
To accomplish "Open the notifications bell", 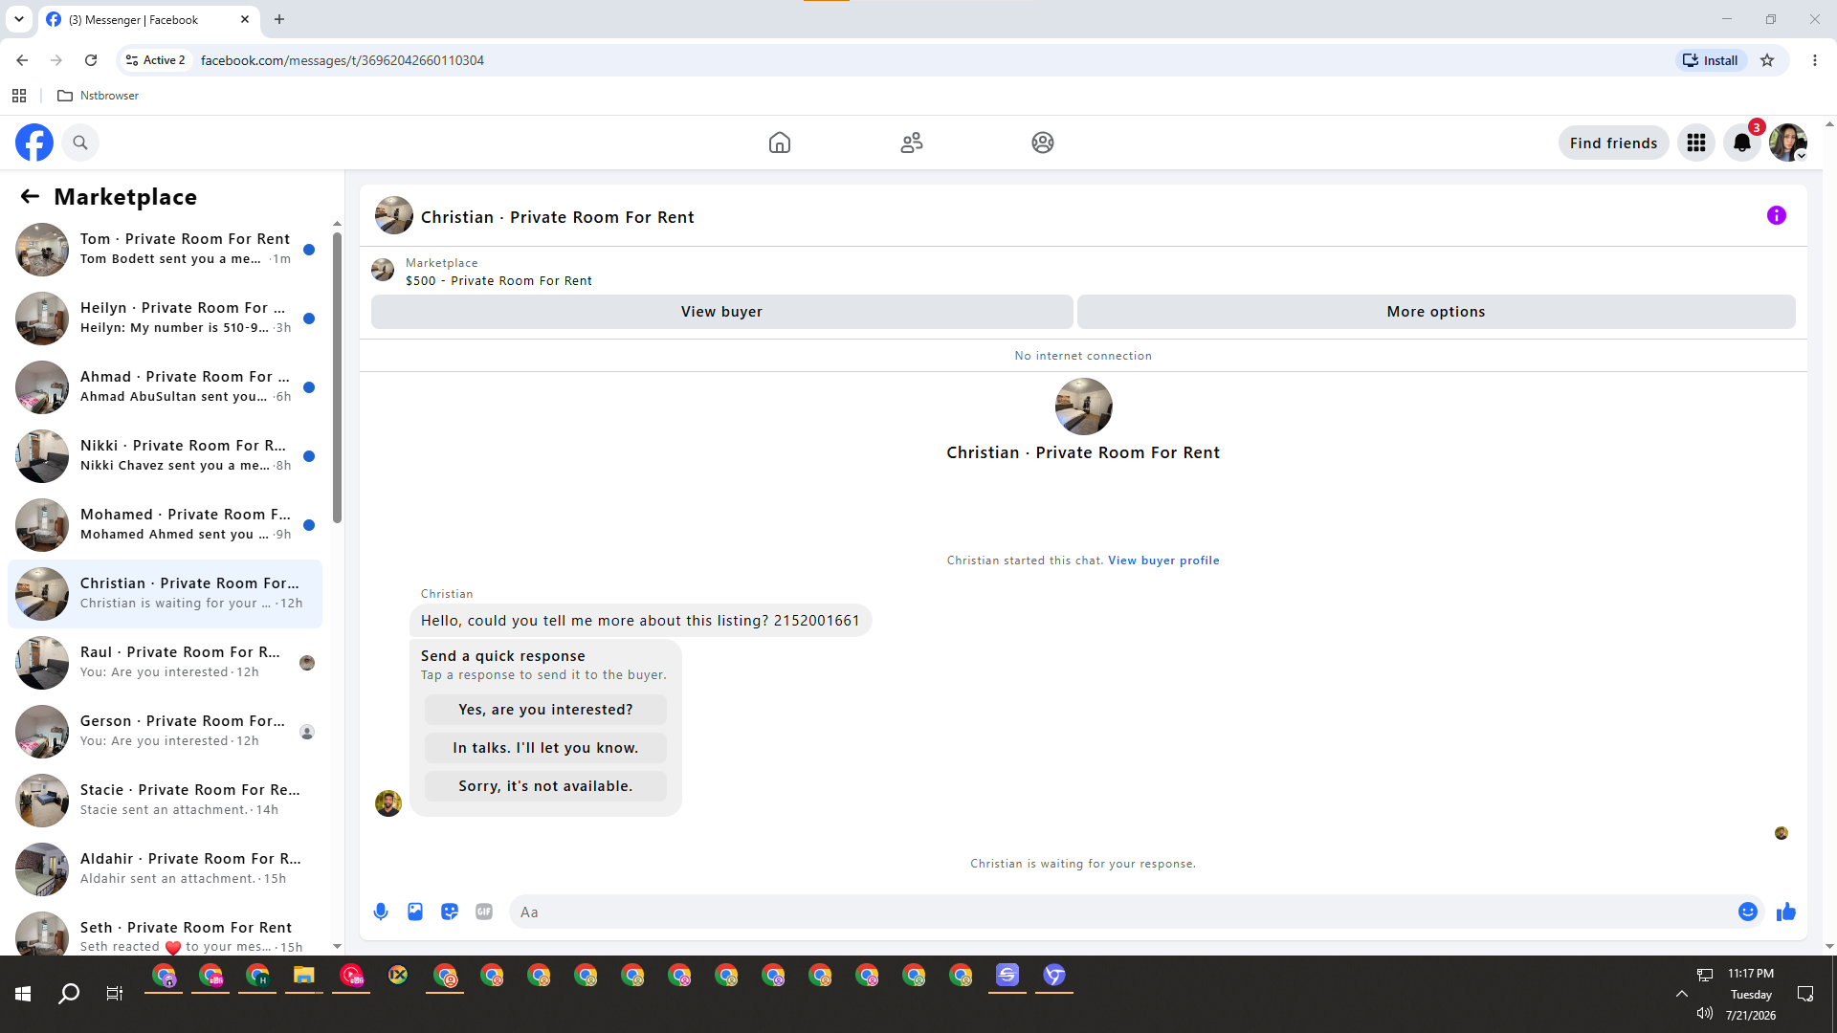I will (1742, 143).
